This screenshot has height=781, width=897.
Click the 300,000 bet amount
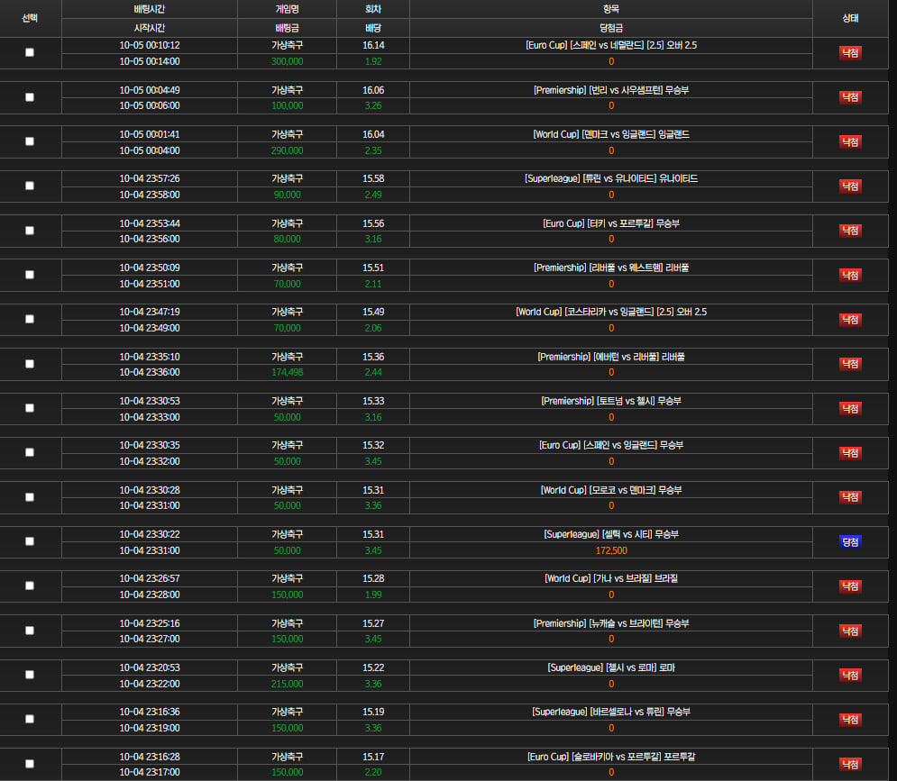tap(287, 61)
